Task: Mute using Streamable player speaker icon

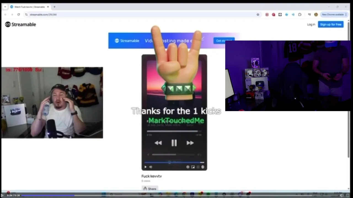Action: 151,167
